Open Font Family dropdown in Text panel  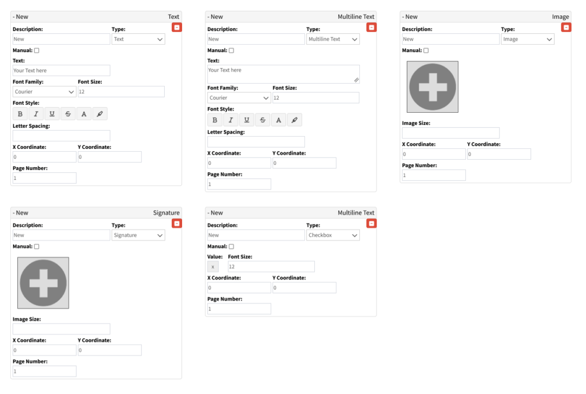coord(45,92)
